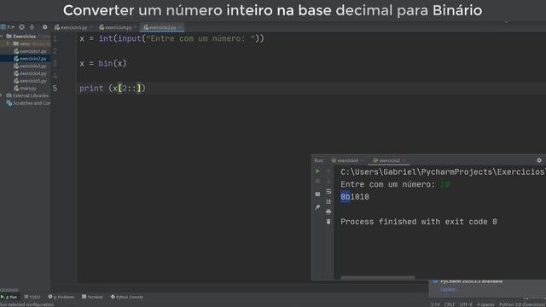The width and height of the screenshot is (546, 307).
Task: Open exercicio4.py in the project tree
Action: [30, 73]
